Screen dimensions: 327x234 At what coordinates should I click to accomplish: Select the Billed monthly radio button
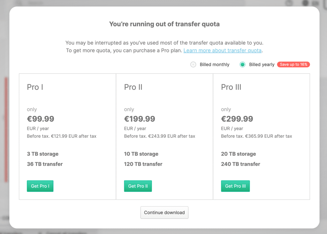click(x=193, y=65)
